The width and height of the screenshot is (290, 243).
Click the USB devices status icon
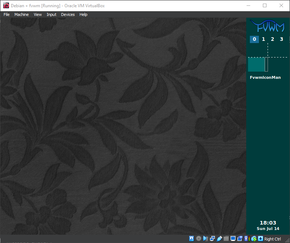coord(219,239)
